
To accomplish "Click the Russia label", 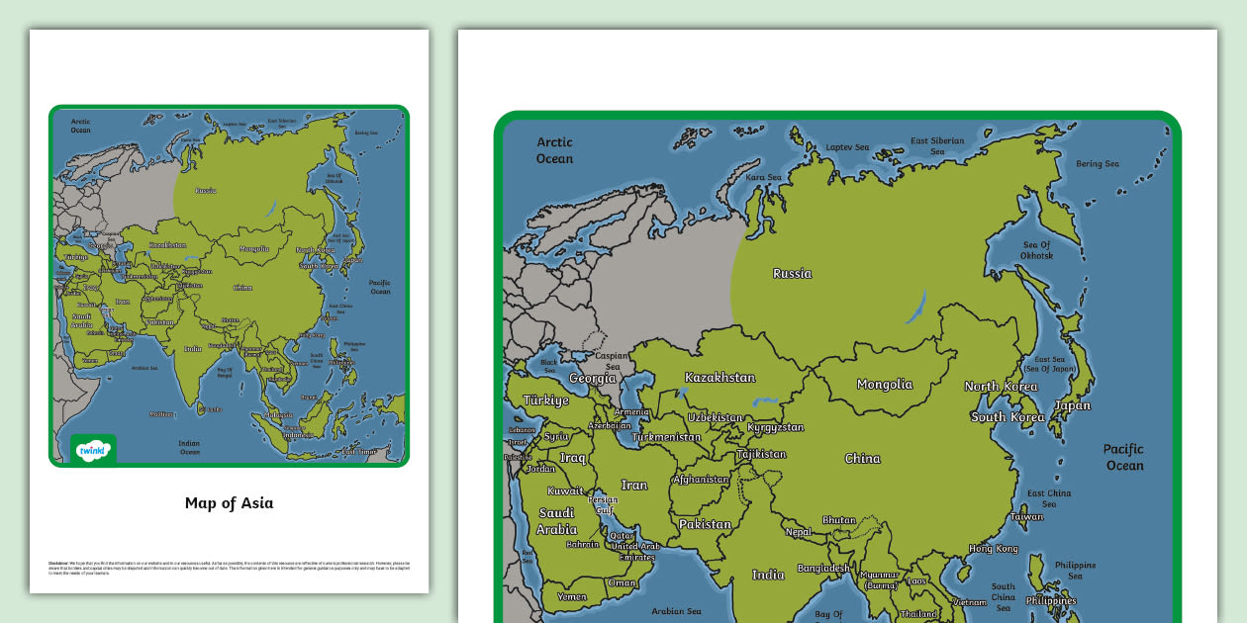I will (792, 273).
